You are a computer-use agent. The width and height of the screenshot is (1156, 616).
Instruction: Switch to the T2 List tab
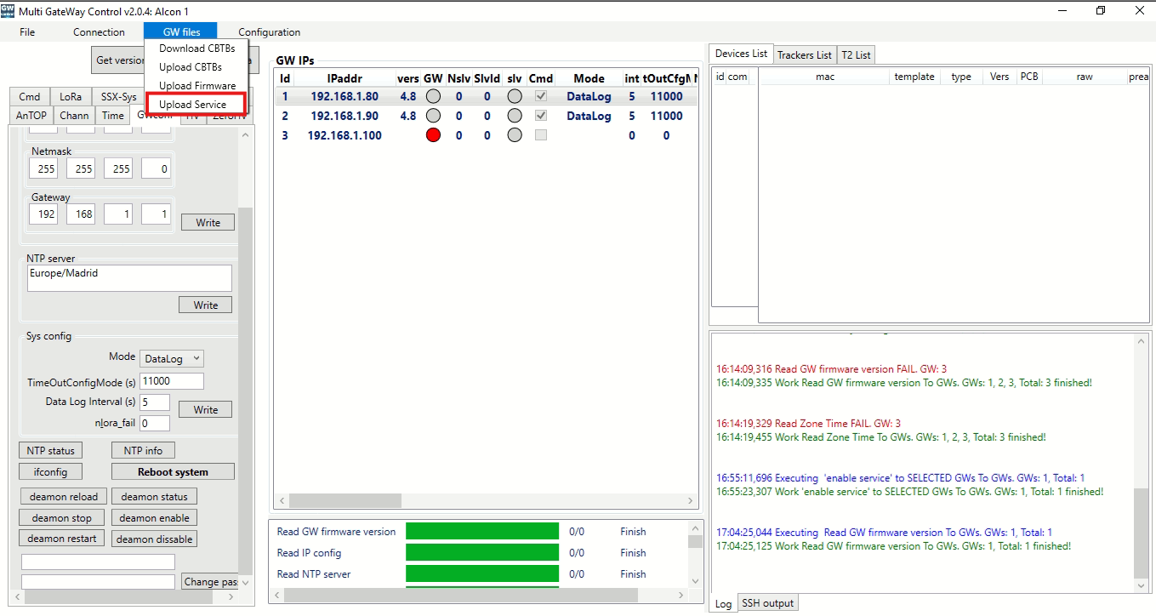pyautogui.click(x=856, y=55)
